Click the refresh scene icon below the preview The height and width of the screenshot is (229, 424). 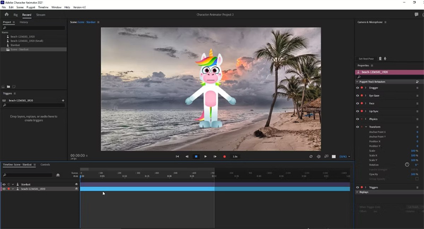click(x=311, y=157)
